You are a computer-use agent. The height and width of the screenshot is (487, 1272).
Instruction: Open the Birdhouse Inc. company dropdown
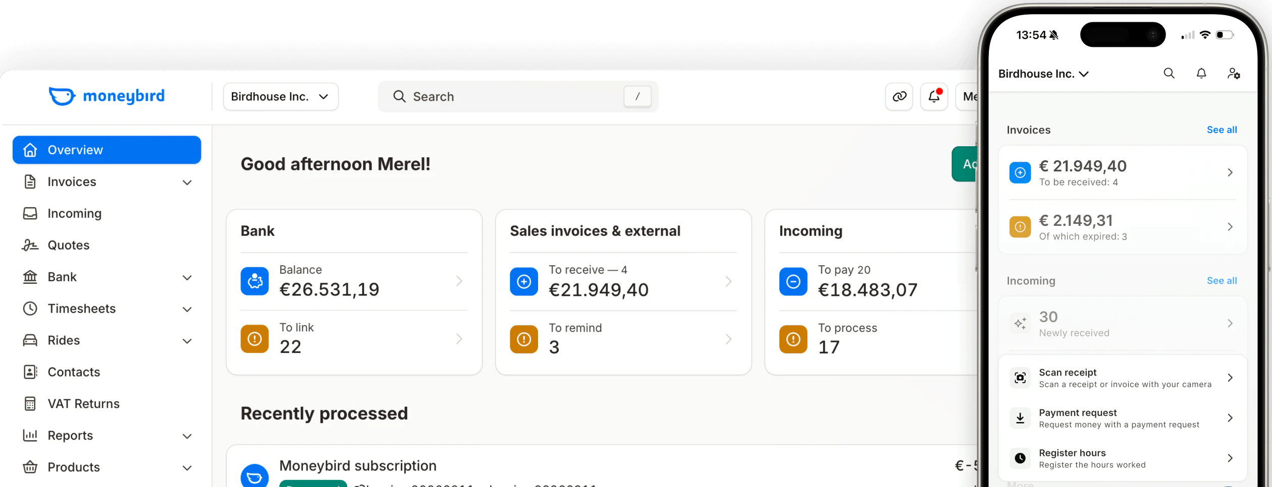click(x=281, y=96)
